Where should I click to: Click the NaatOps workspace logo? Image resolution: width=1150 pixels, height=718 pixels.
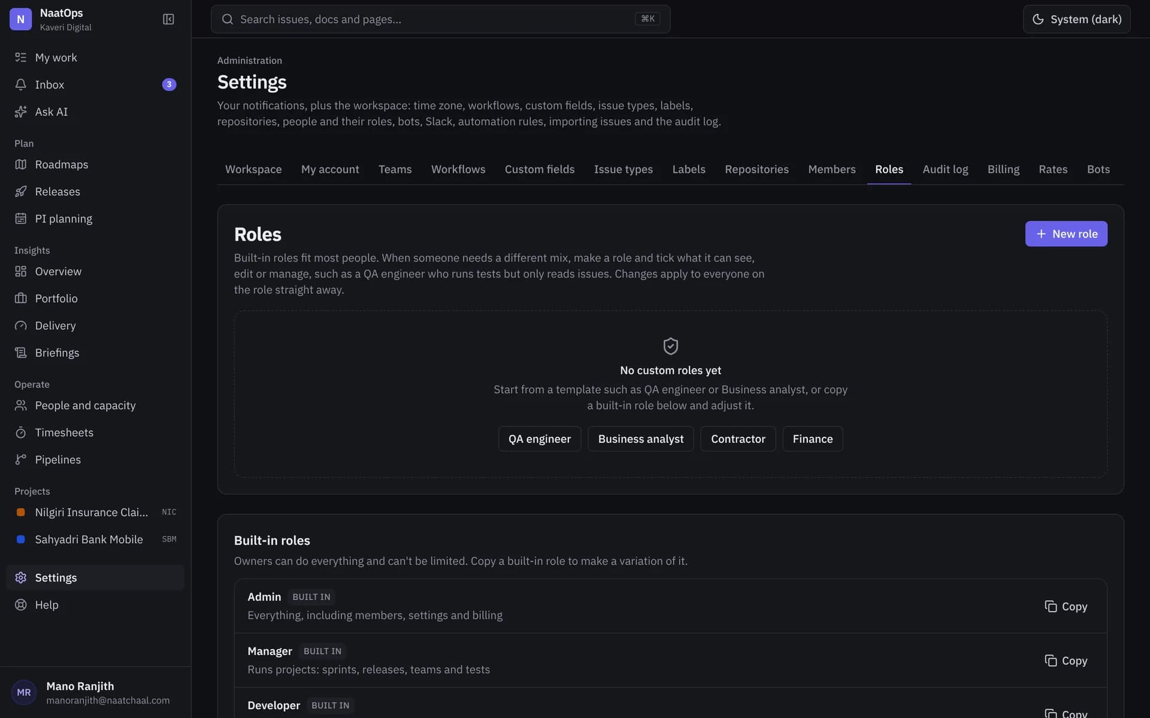click(x=21, y=19)
